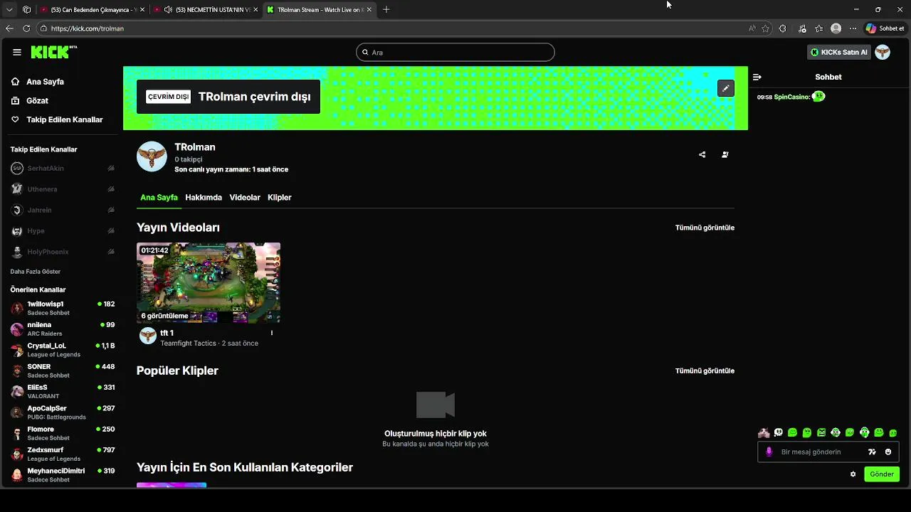The width and height of the screenshot is (911, 512).
Task: Click the banner edit pencil icon
Action: [725, 88]
